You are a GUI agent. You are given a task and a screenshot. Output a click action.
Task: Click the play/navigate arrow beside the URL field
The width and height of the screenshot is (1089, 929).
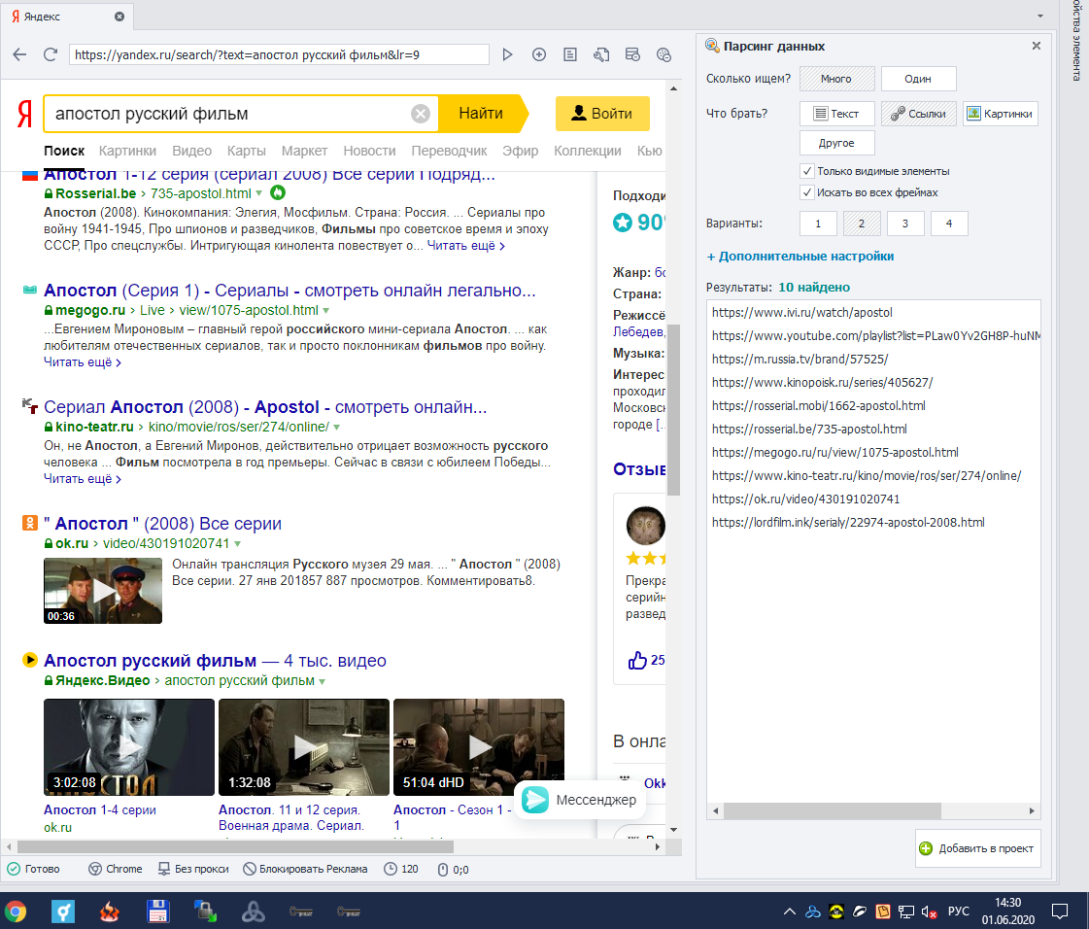pos(508,54)
